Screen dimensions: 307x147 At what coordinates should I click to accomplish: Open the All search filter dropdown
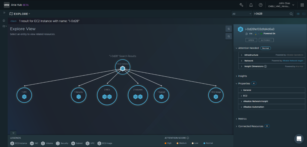point(242,14)
